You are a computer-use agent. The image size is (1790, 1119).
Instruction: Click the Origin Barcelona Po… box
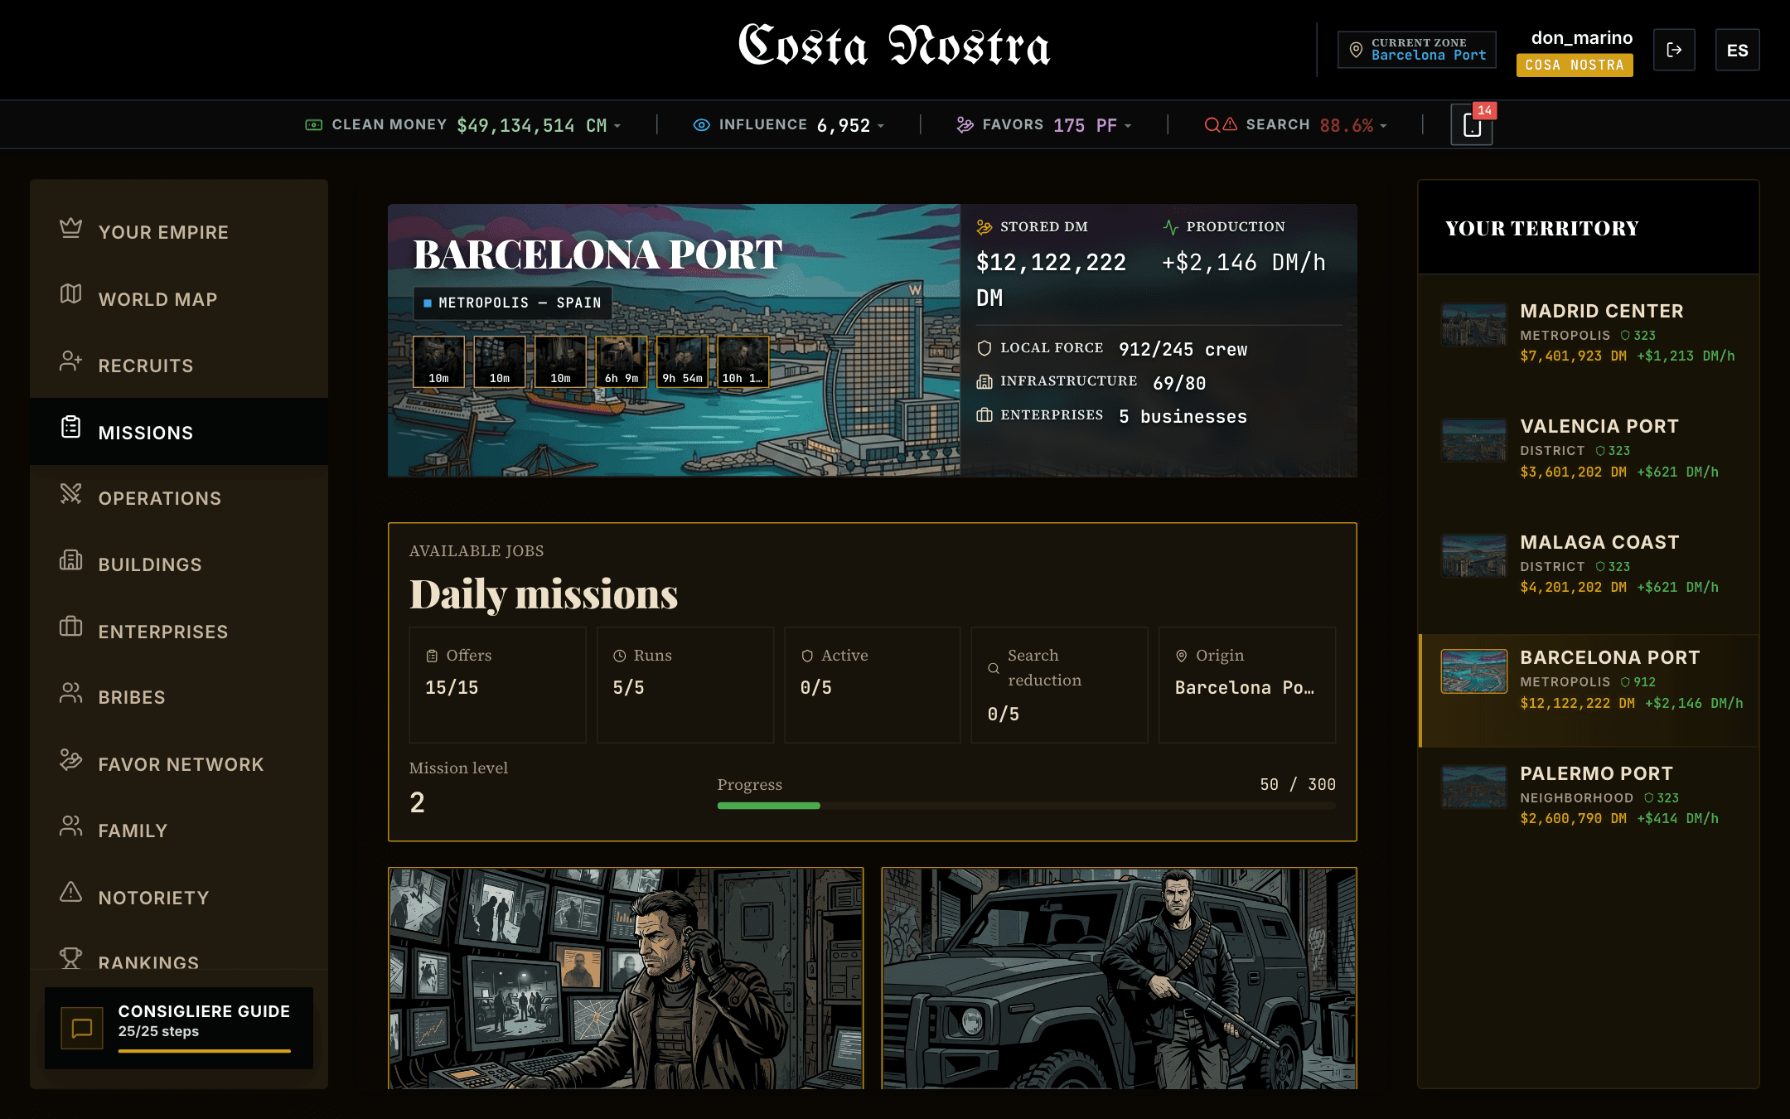click(1247, 685)
